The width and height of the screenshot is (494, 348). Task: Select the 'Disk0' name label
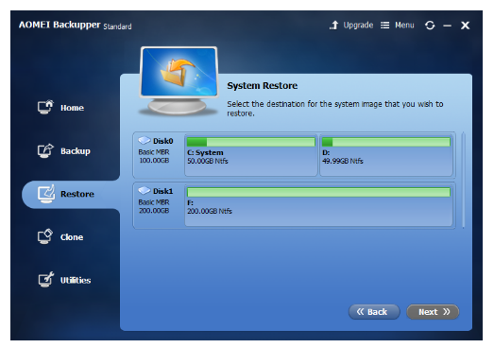[x=162, y=141]
